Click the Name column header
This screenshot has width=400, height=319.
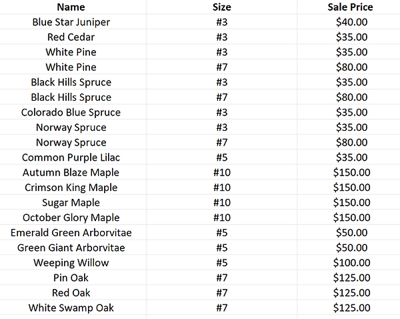tap(71, 7)
